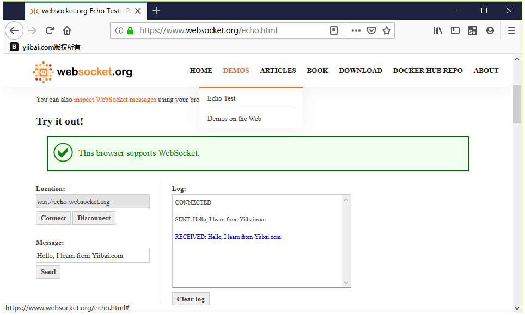Go back to the previous page
Screen dimensions: 525x315
pos(14,30)
